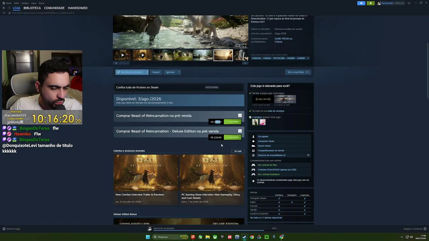Open the notifications bell
Screen dimensions: 429x241
371,3
